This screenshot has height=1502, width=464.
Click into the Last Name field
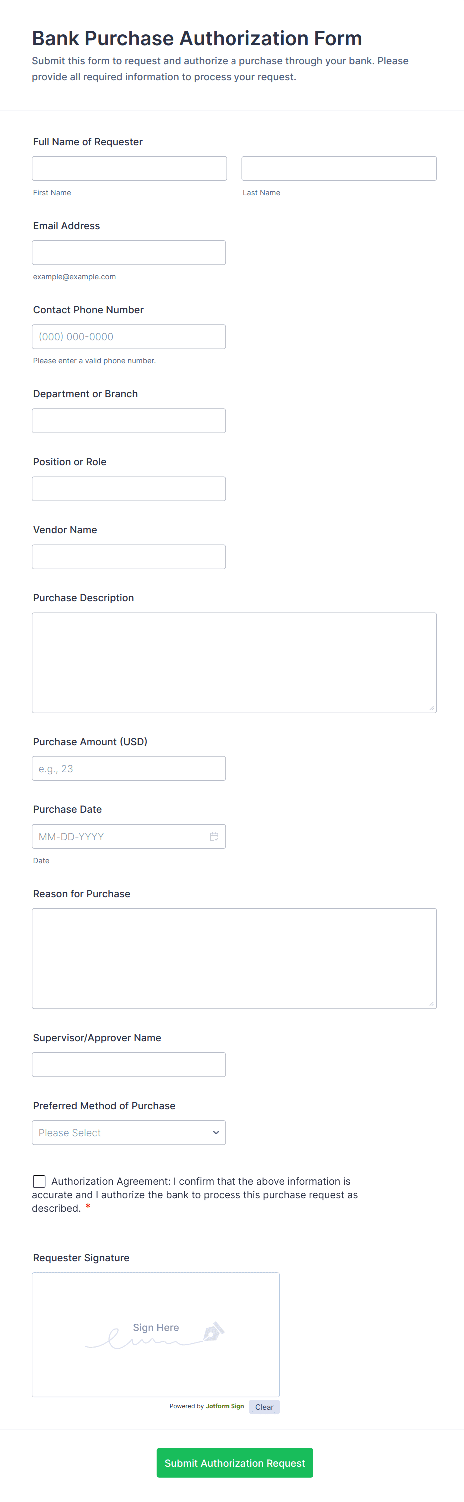(x=339, y=168)
